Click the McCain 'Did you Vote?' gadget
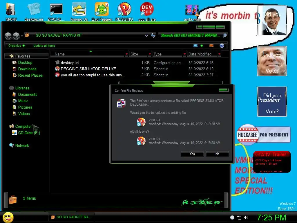 [272, 61]
